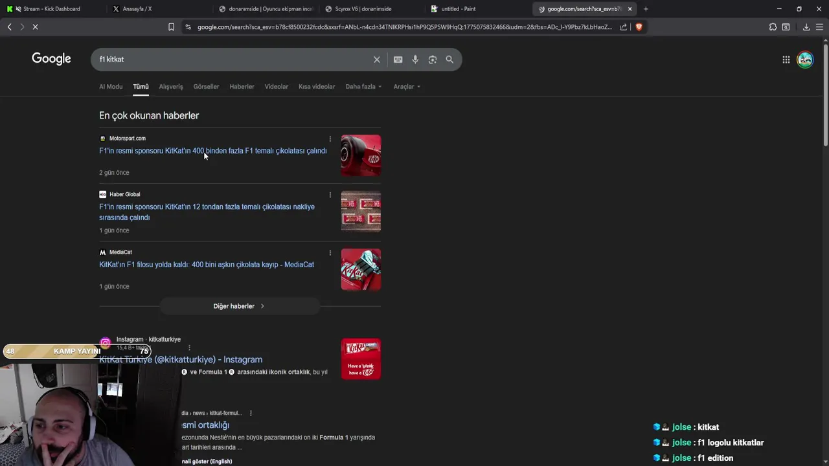Image resolution: width=829 pixels, height=466 pixels.
Task: Open more options for Haber Global result
Action: (330, 195)
